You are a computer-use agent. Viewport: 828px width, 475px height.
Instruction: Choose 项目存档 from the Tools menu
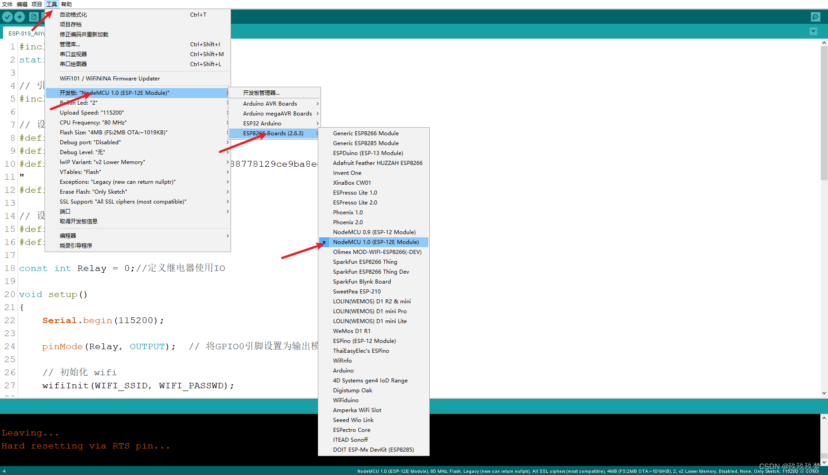[x=138, y=25]
